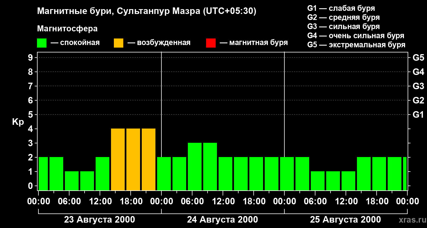The image size is (427, 228).
Task: Select the 'G2 — средняя буря' description
Action: click(x=344, y=17)
